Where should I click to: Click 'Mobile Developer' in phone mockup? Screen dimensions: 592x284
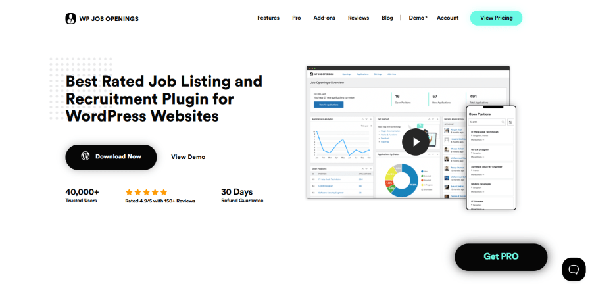pos(480,184)
